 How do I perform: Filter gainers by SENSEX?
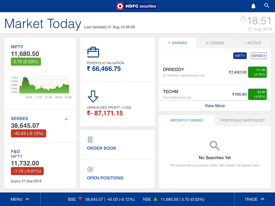pos(259,56)
